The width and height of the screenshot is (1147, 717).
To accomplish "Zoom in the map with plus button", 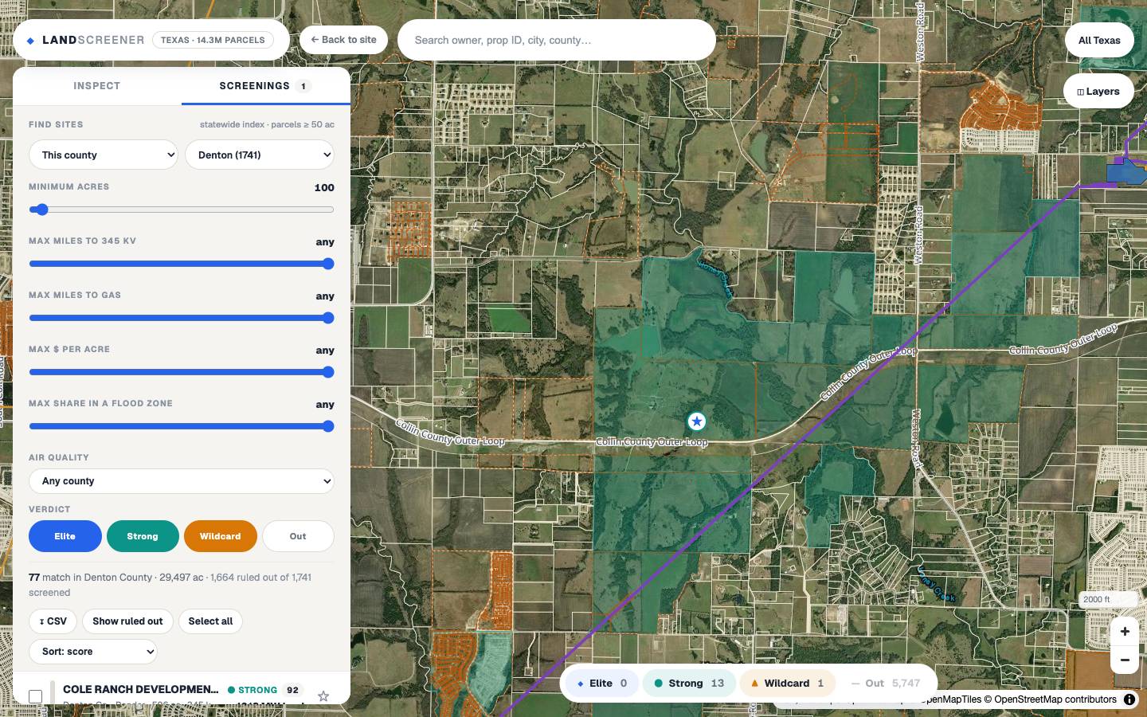I will click(x=1125, y=631).
